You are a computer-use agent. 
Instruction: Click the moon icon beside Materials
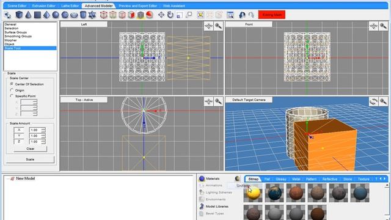click(x=238, y=178)
